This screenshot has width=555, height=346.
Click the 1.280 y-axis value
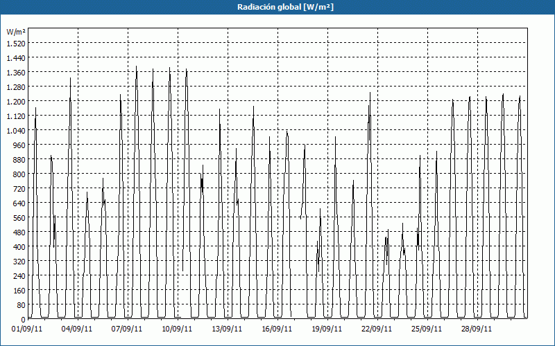point(16,87)
